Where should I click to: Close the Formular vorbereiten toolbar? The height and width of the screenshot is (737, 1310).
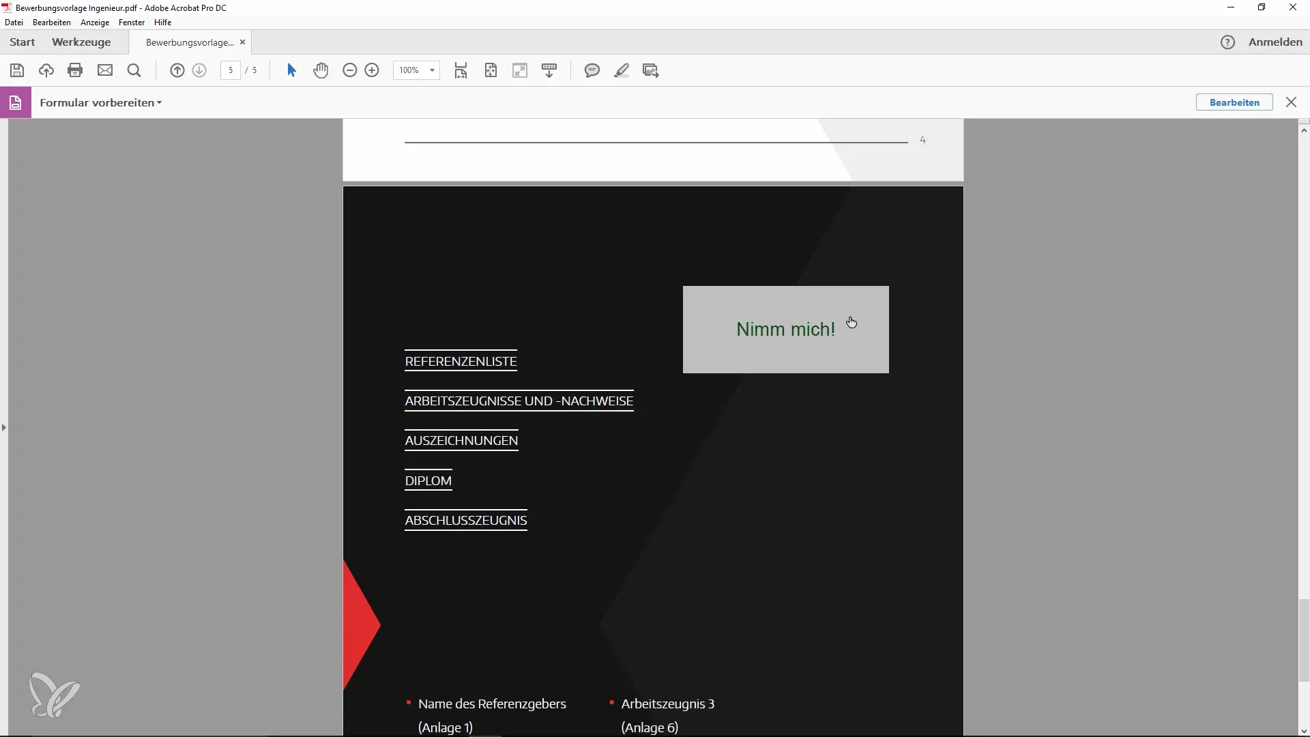(x=1291, y=102)
